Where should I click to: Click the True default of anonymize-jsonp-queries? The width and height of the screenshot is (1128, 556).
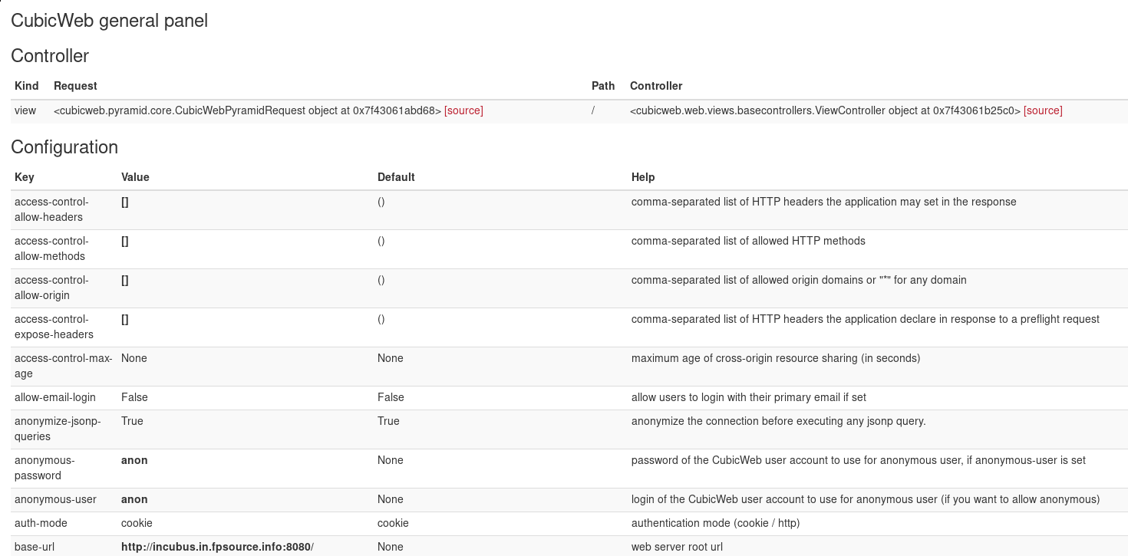388,421
